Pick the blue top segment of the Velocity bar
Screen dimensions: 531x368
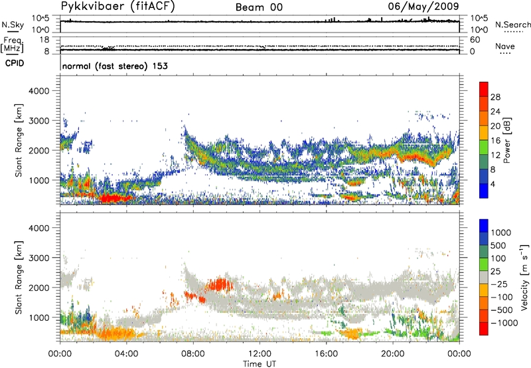click(x=484, y=226)
